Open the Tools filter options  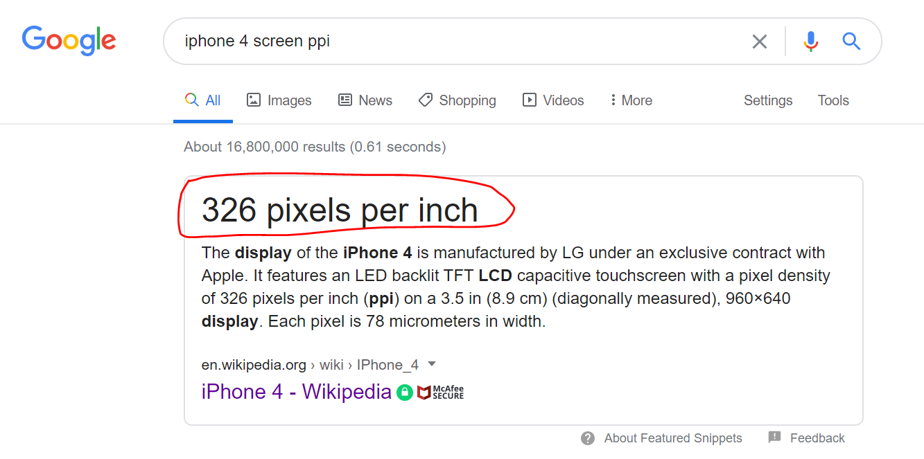pyautogui.click(x=833, y=100)
